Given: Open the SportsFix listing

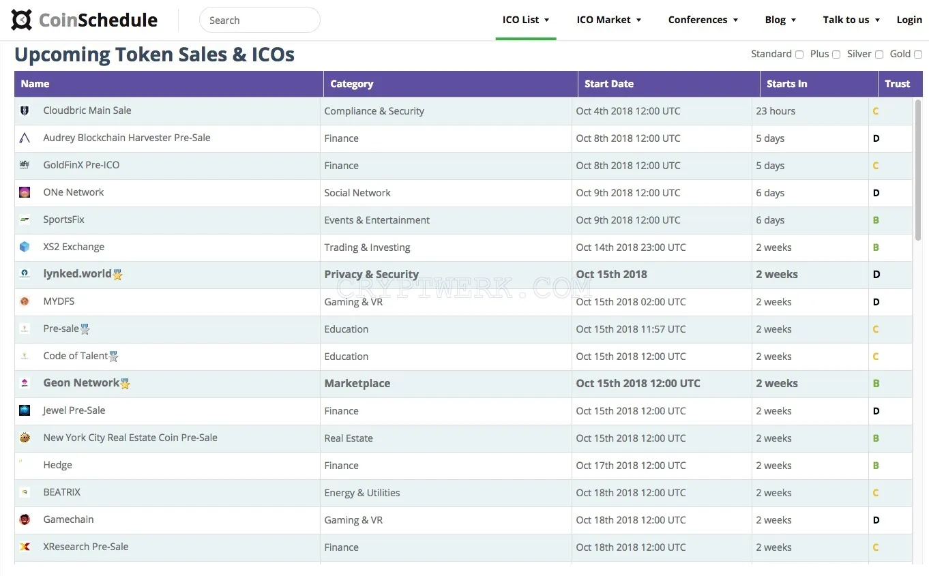Looking at the screenshot, I should [x=64, y=219].
